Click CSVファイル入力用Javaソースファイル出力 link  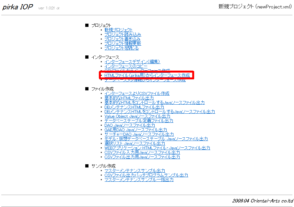[x=142, y=153]
